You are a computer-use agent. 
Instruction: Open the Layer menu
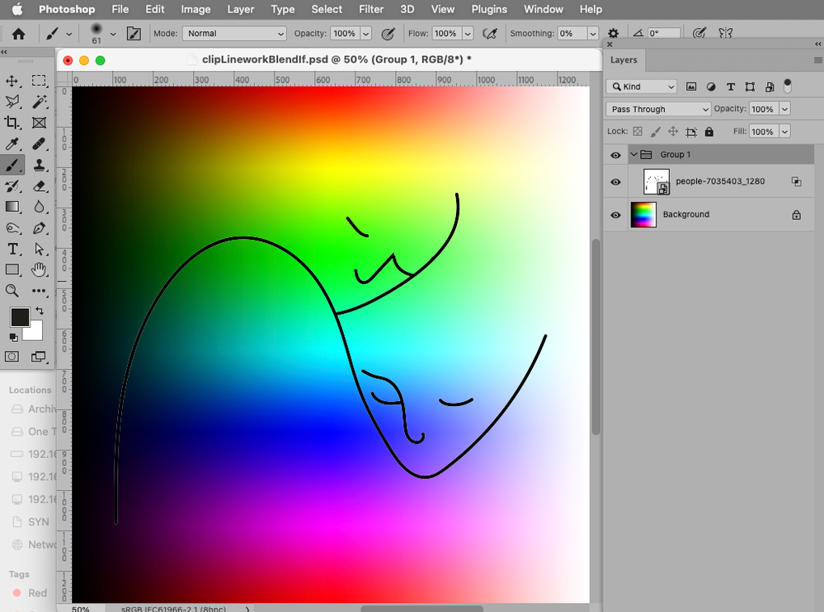pos(240,9)
